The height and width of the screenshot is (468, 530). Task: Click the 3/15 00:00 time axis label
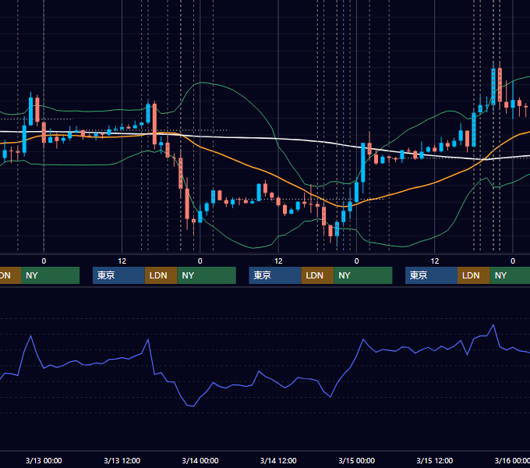(x=357, y=460)
